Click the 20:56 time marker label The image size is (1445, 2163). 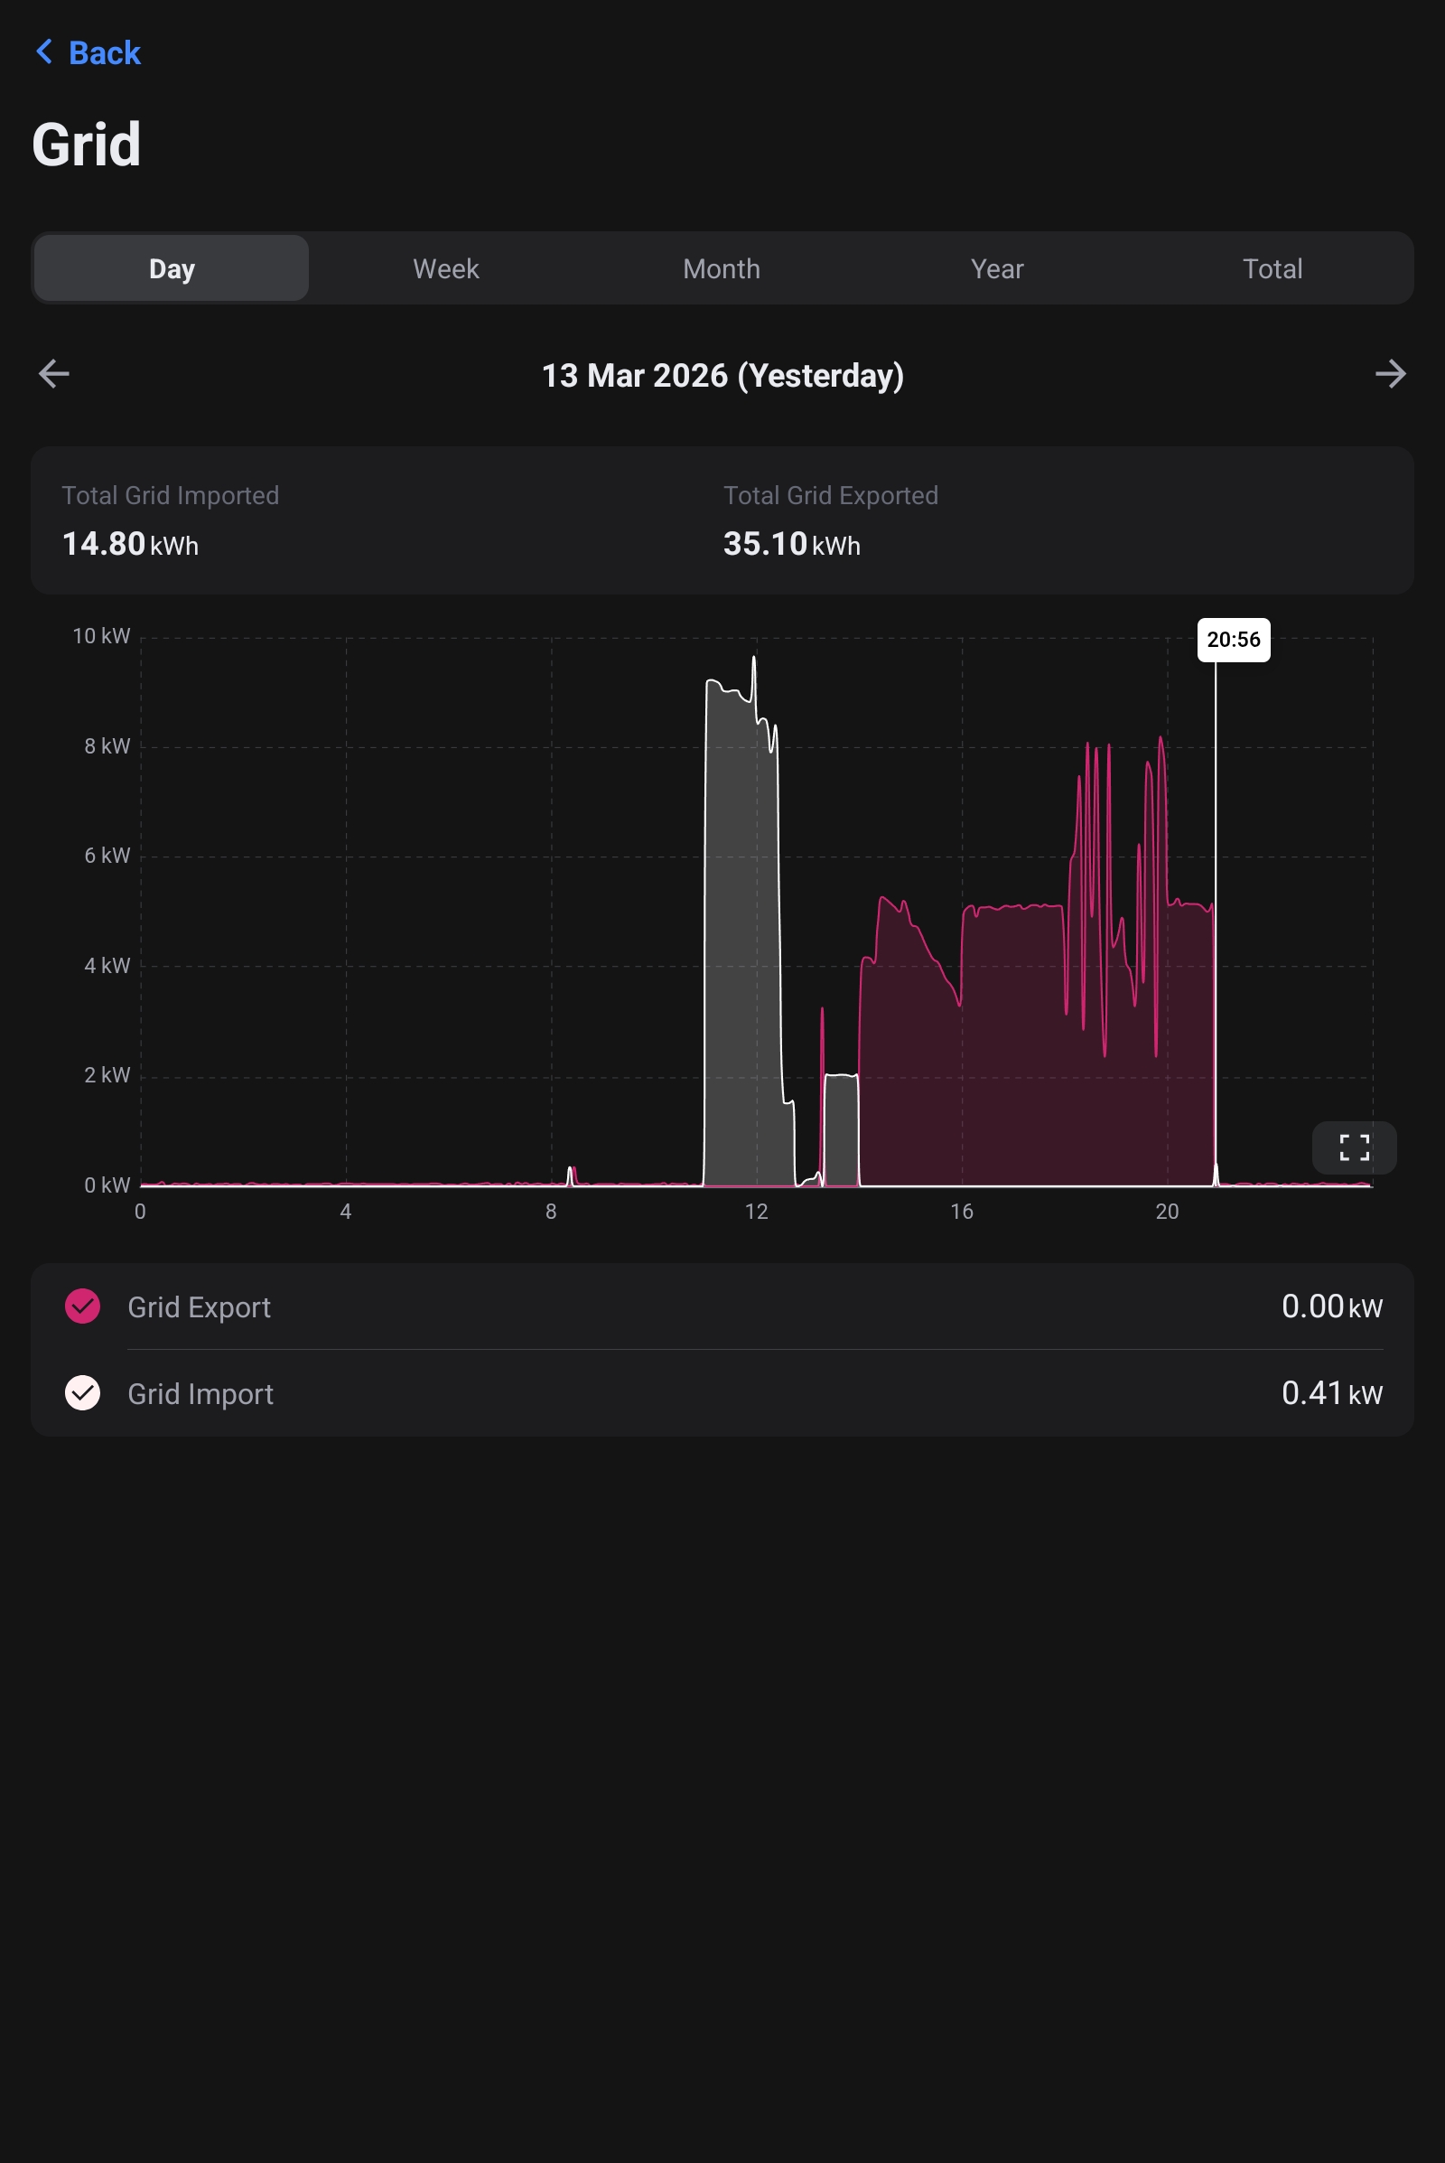(x=1233, y=640)
